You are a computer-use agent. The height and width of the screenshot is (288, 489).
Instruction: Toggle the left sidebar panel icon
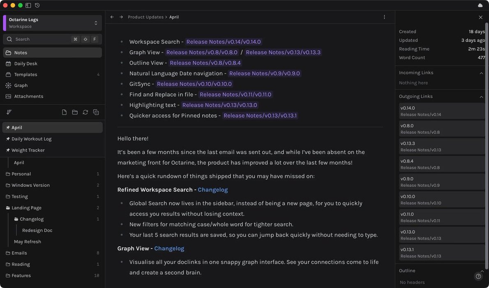(28, 5)
